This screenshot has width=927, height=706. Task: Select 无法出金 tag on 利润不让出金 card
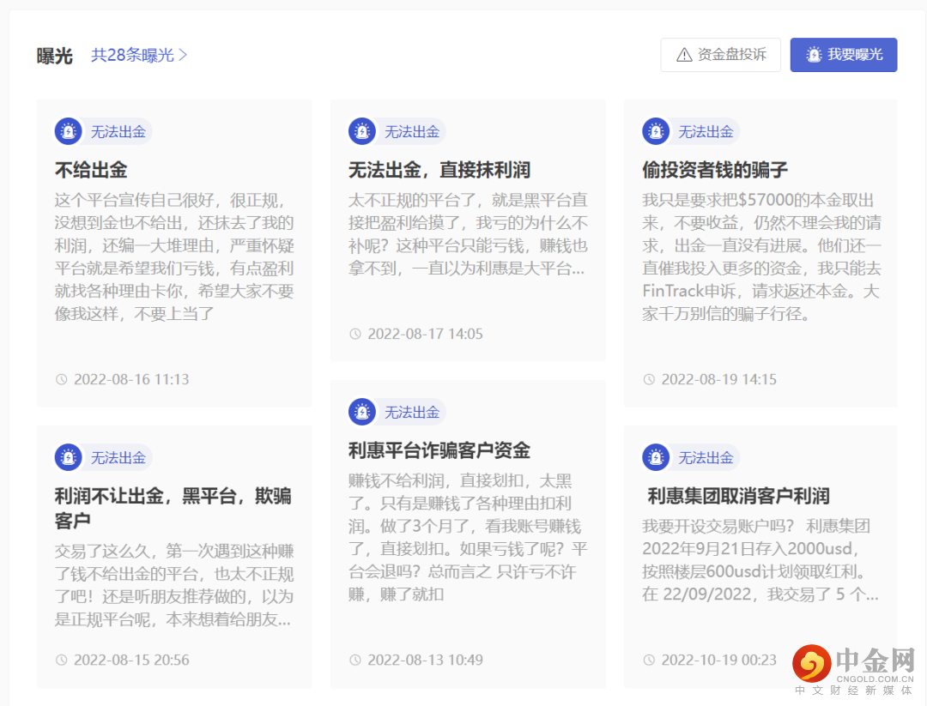point(118,458)
